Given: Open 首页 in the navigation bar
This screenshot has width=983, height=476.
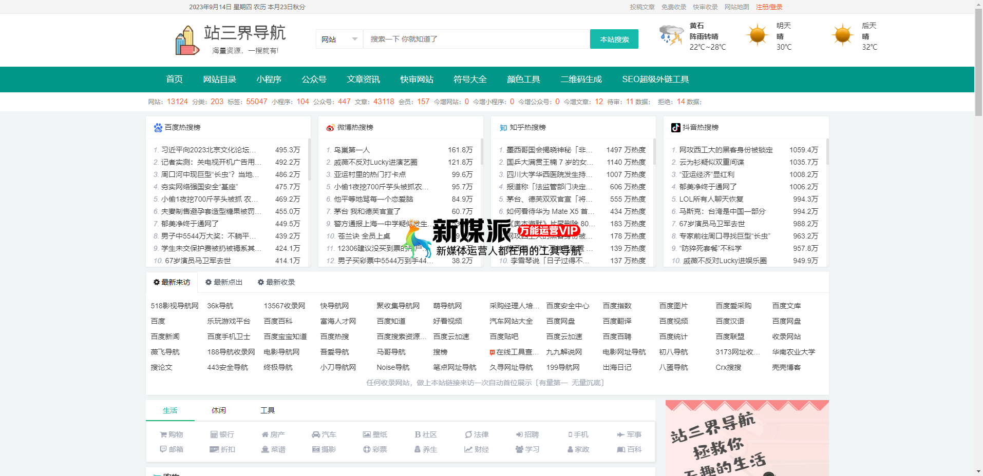Looking at the screenshot, I should point(174,80).
